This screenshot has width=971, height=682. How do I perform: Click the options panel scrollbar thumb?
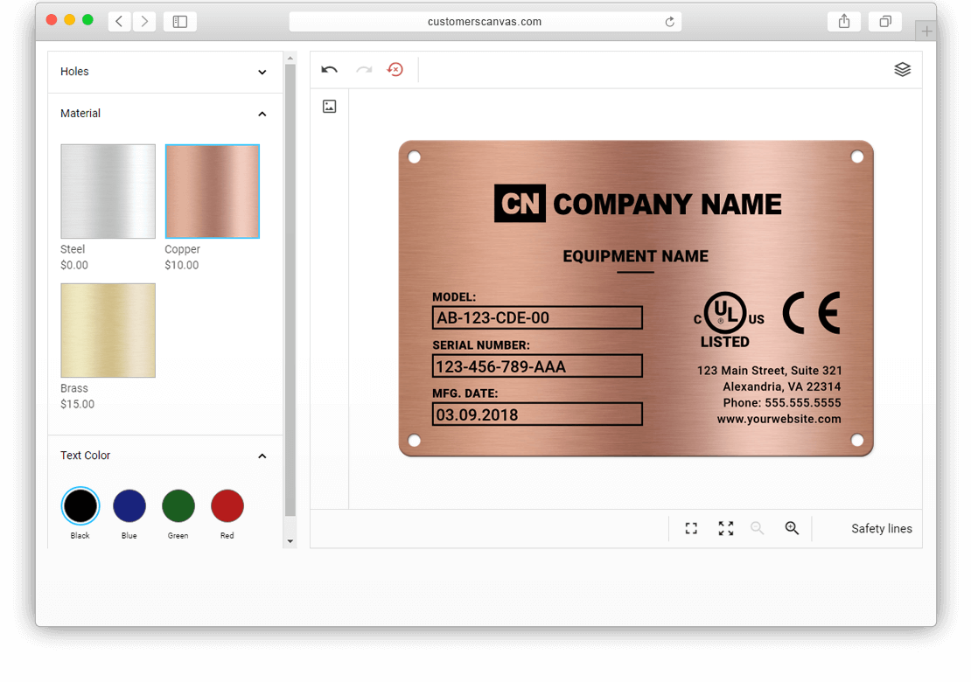pyautogui.click(x=290, y=289)
